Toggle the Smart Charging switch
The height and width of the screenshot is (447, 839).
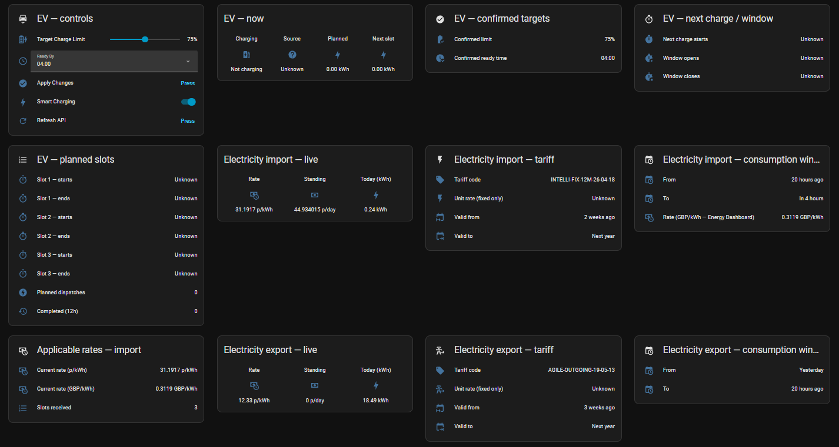pos(188,102)
